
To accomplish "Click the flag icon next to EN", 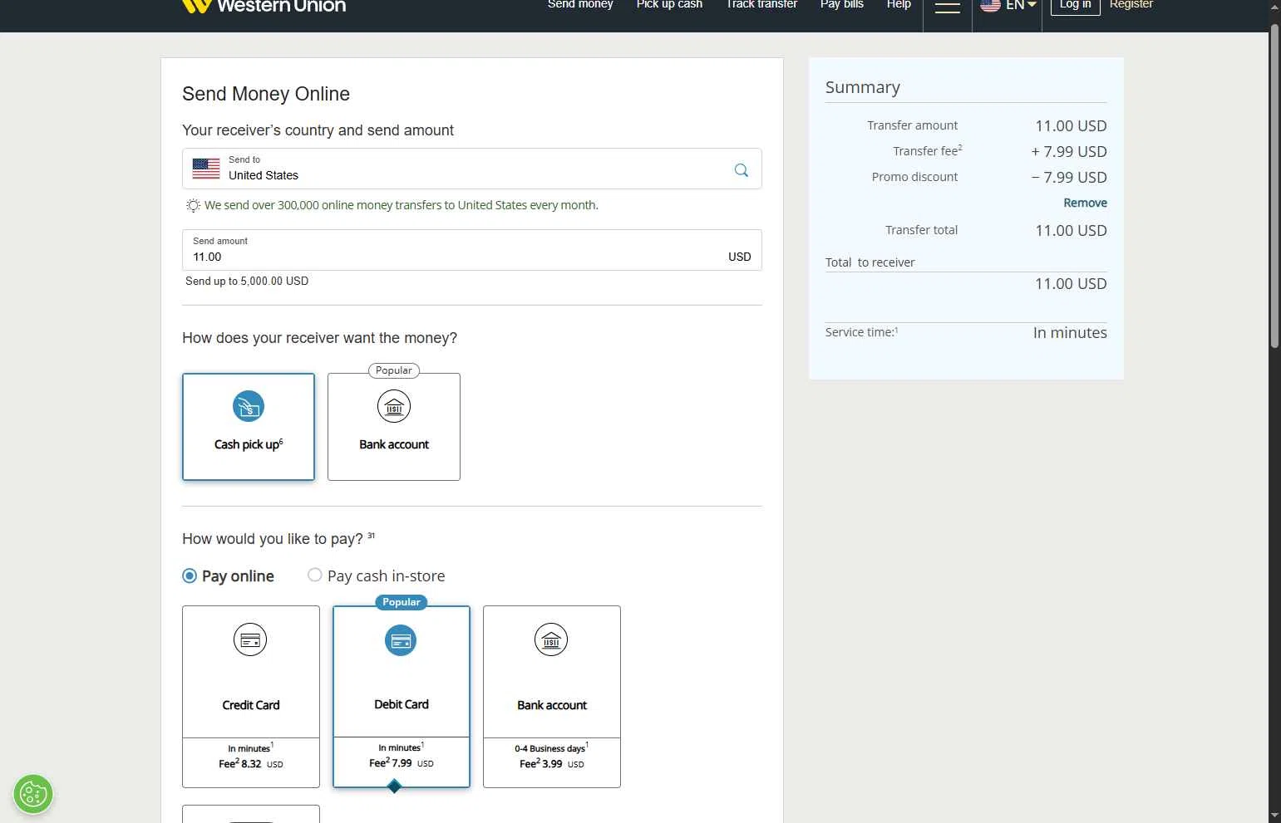I will (x=990, y=5).
